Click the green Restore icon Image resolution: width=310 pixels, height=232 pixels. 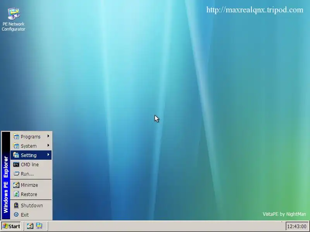point(16,194)
